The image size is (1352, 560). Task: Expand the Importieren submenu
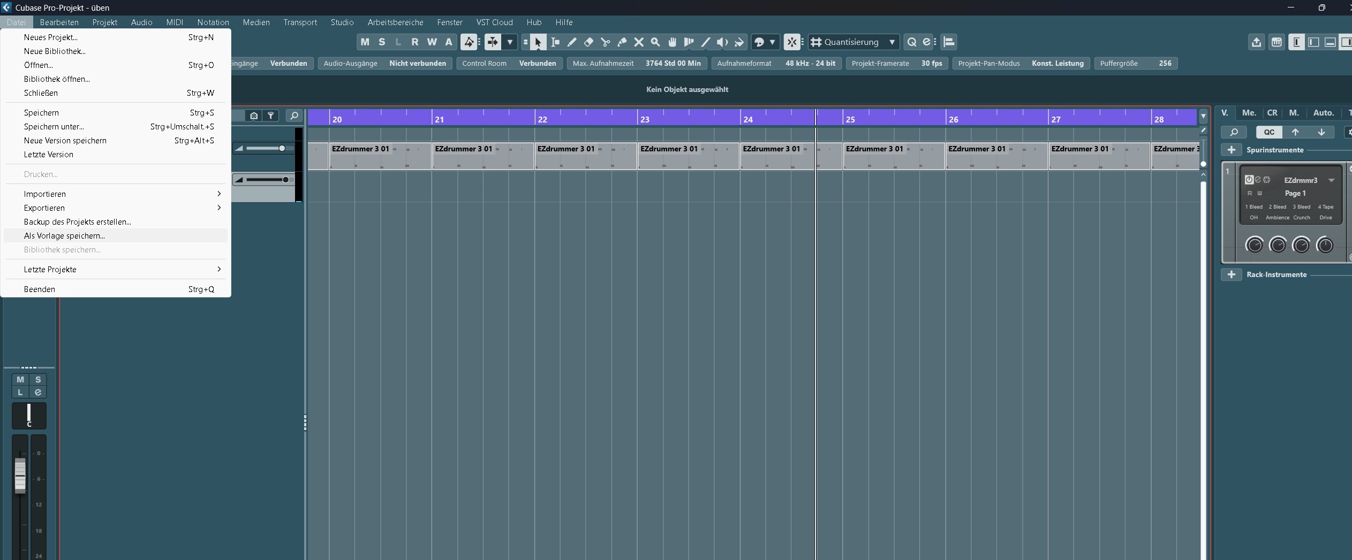coord(116,194)
